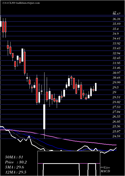Click the tall white candle with longest lower wick

coord(44,117)
